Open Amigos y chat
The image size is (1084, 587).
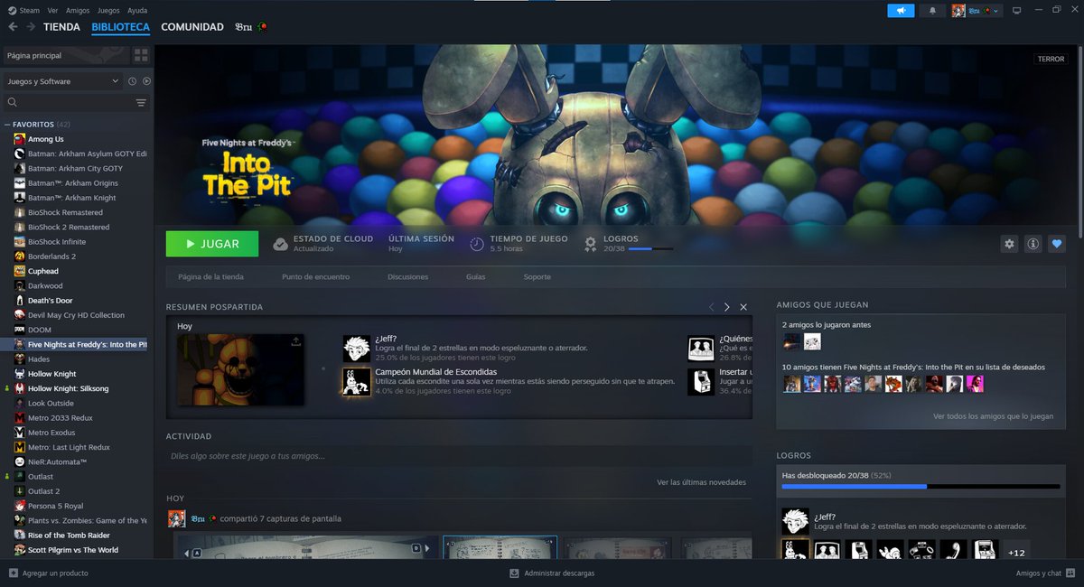click(x=1044, y=573)
